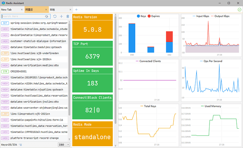Click the green connection status check icon
The width and height of the screenshot is (243, 148).
click(x=239, y=9)
